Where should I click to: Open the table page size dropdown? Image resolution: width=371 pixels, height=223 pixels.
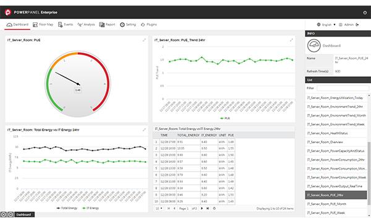point(159,209)
